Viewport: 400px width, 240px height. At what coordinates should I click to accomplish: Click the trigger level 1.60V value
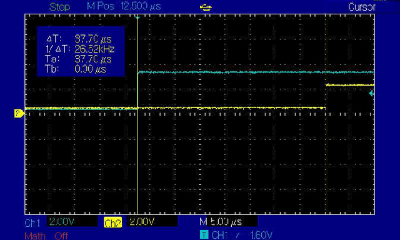point(261,235)
